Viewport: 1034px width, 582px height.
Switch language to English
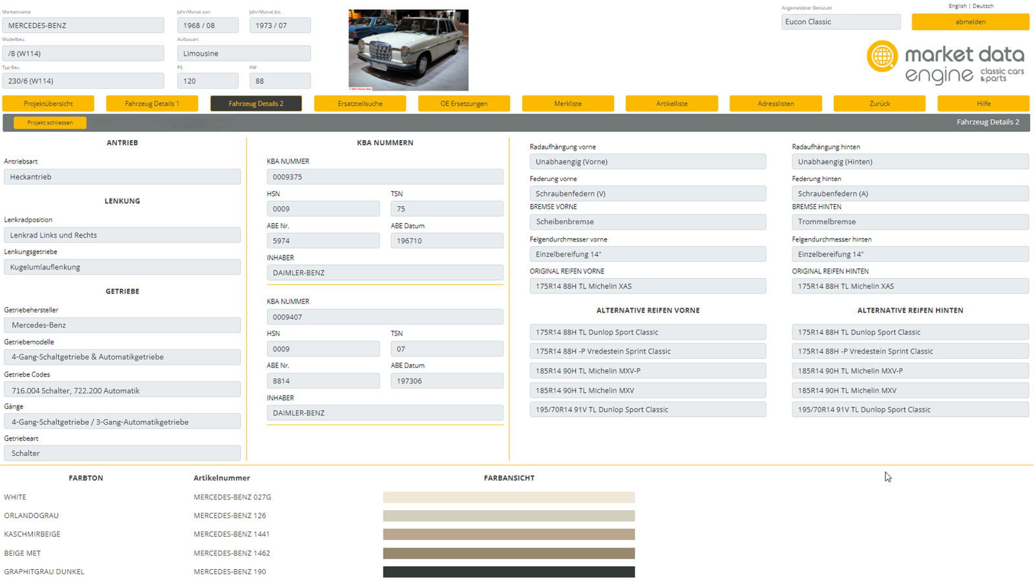957,6
